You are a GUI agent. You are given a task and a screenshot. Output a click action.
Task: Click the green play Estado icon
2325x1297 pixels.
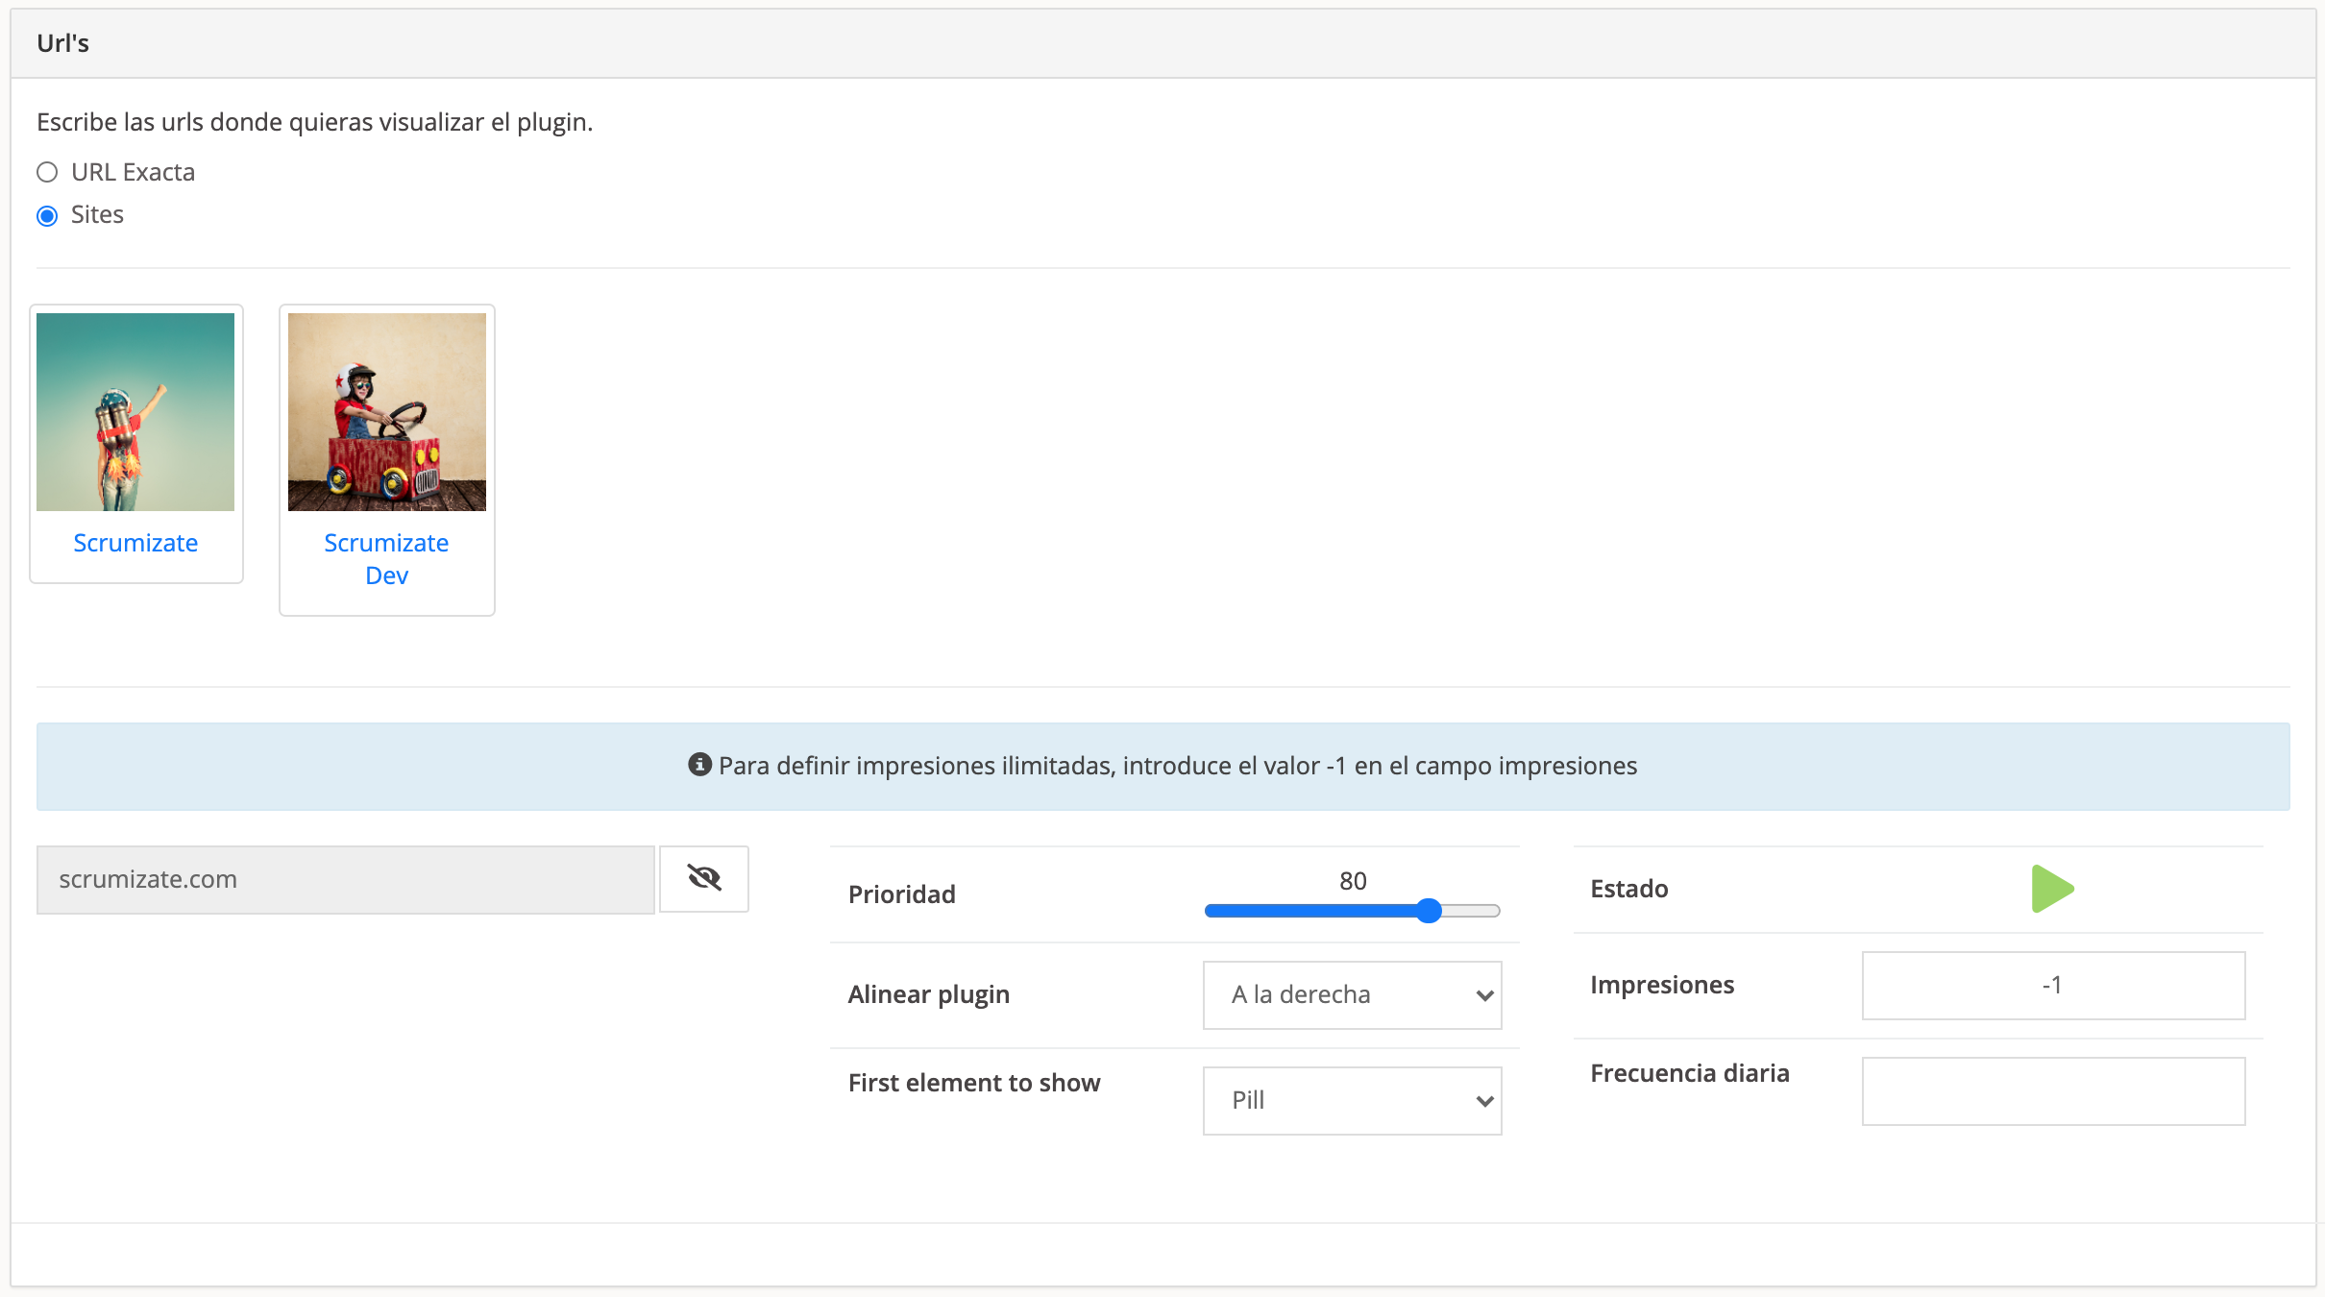click(2051, 889)
